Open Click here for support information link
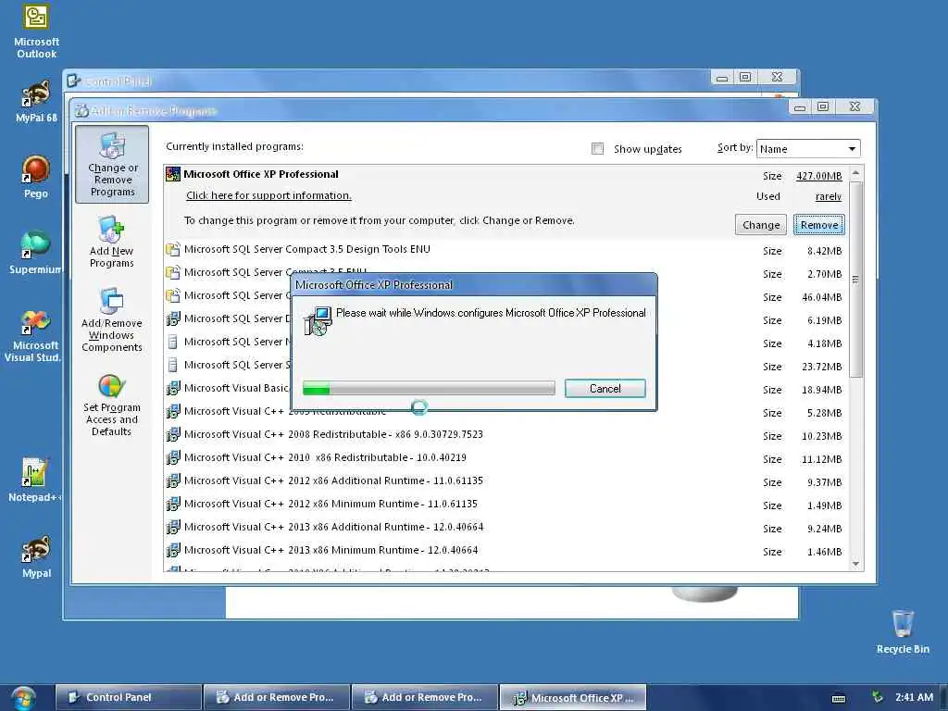The height and width of the screenshot is (711, 948). (268, 195)
